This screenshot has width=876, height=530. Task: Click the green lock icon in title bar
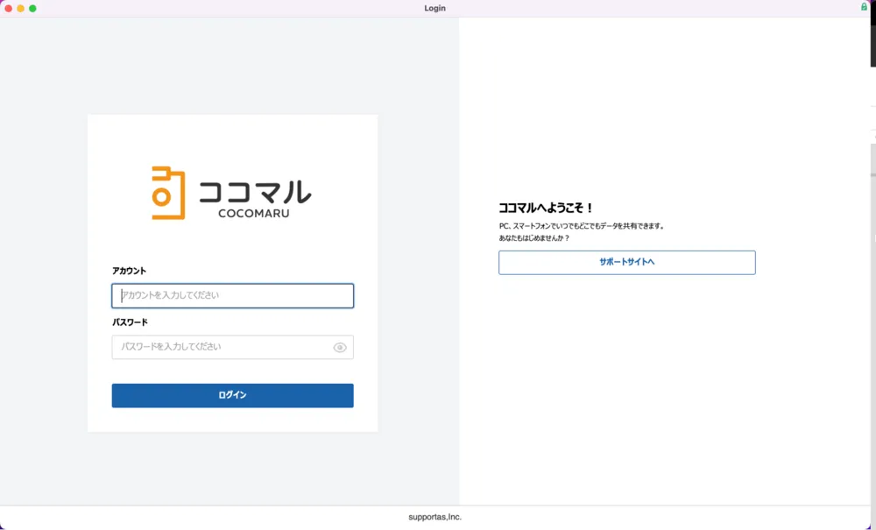865,7
